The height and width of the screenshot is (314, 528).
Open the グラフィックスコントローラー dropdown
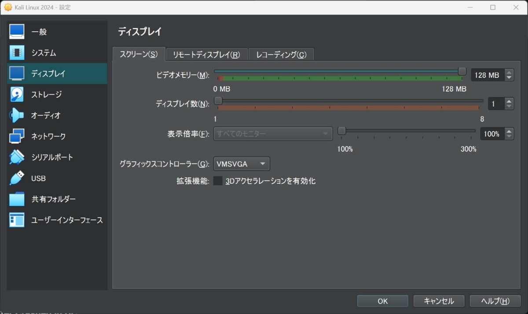coord(241,164)
